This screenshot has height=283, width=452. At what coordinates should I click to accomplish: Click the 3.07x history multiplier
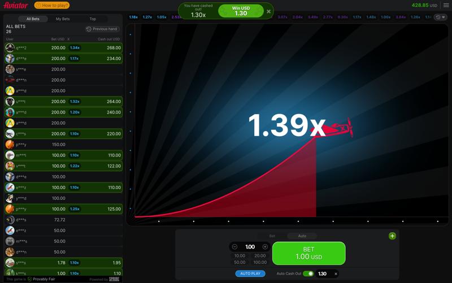(282, 17)
